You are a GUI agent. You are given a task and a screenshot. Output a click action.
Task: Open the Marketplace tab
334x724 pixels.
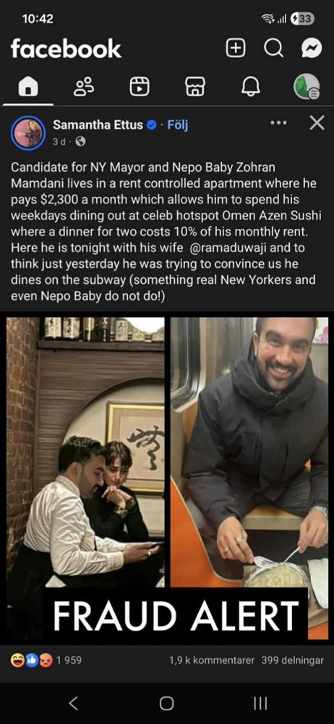194,87
